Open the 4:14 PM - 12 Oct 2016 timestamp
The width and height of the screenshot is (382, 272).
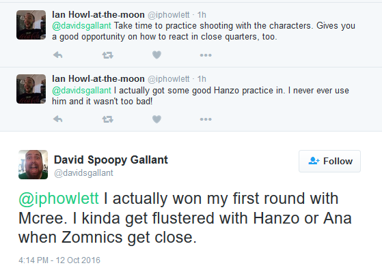pos(59,260)
